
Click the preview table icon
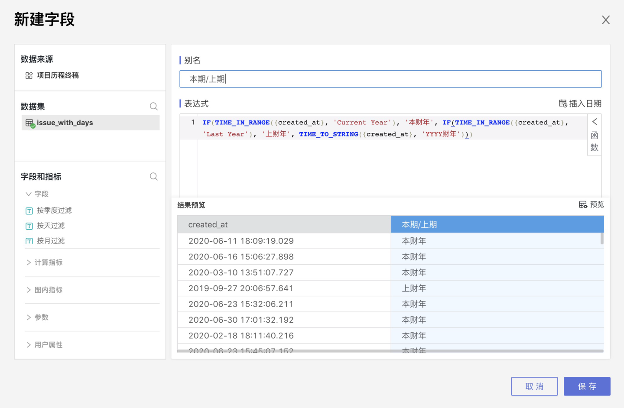(583, 204)
